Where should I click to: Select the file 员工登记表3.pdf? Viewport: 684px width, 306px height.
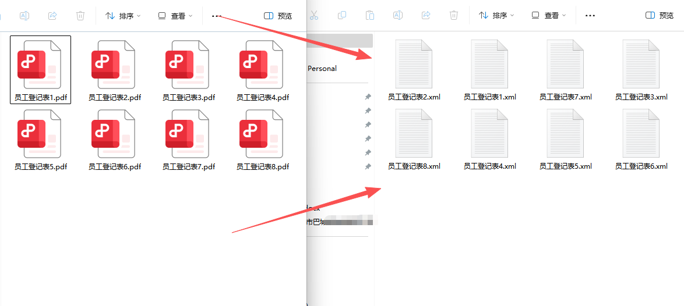pos(189,70)
